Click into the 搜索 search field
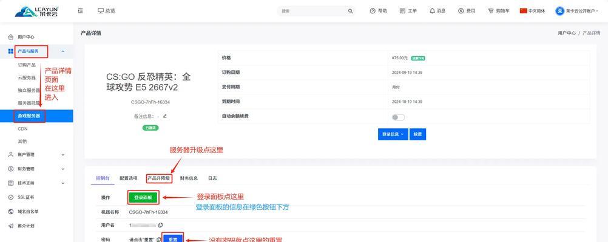 pos(312,11)
